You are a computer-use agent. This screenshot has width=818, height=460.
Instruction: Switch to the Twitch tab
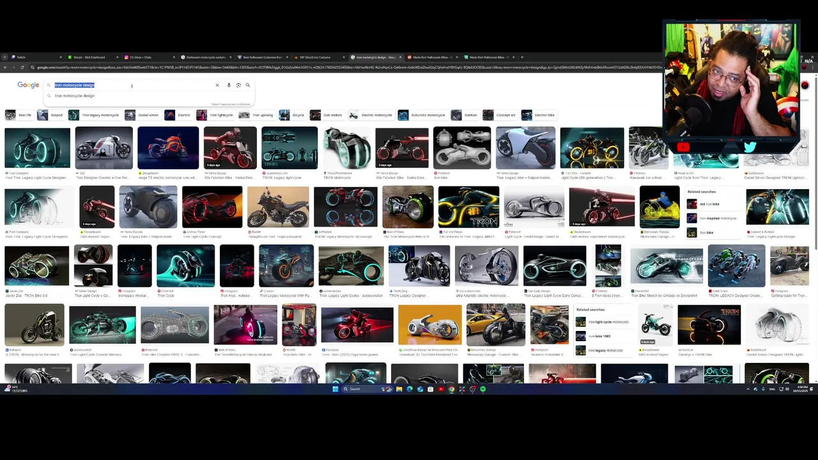coord(35,57)
